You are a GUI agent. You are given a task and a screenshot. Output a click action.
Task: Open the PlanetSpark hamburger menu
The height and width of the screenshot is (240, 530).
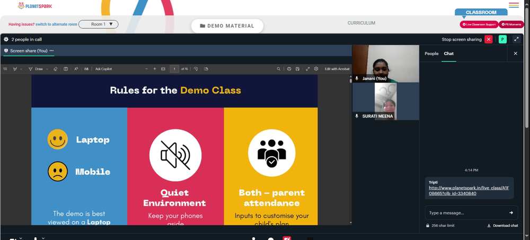click(x=514, y=5)
